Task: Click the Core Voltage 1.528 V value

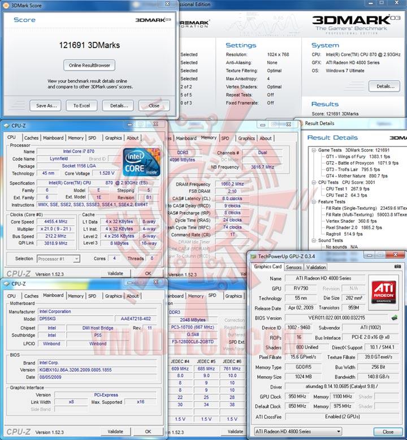Action: click(x=107, y=173)
